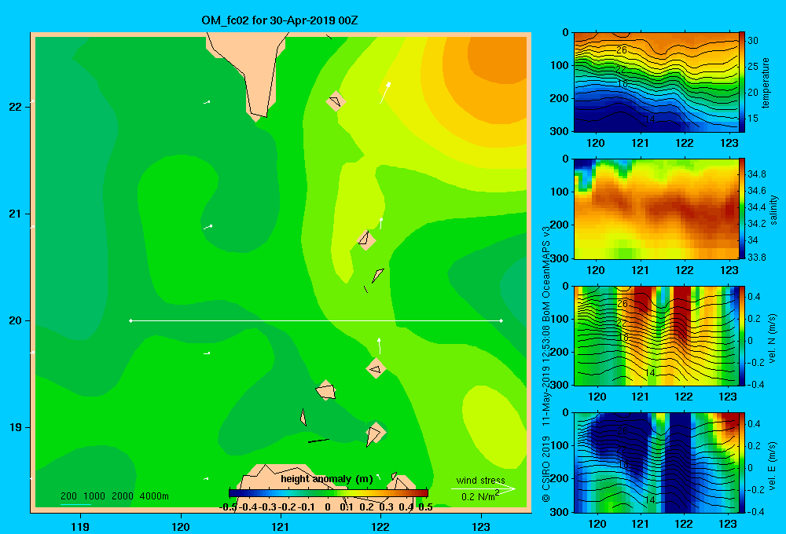Click the white current arrow below transect near 122E

(x=380, y=346)
